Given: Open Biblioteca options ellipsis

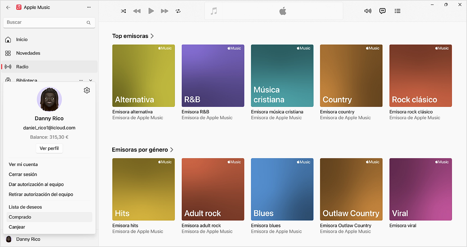Looking at the screenshot, I should (x=81, y=80).
